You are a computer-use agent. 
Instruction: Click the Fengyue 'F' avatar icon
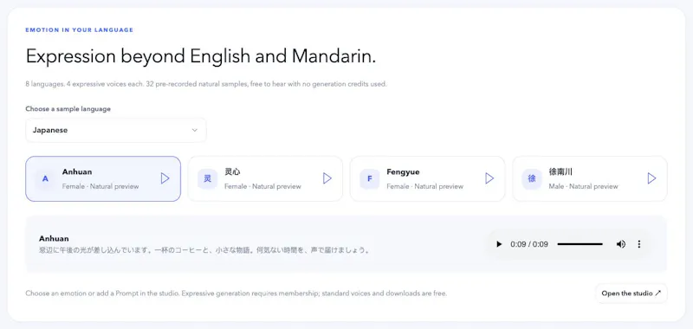click(x=370, y=179)
